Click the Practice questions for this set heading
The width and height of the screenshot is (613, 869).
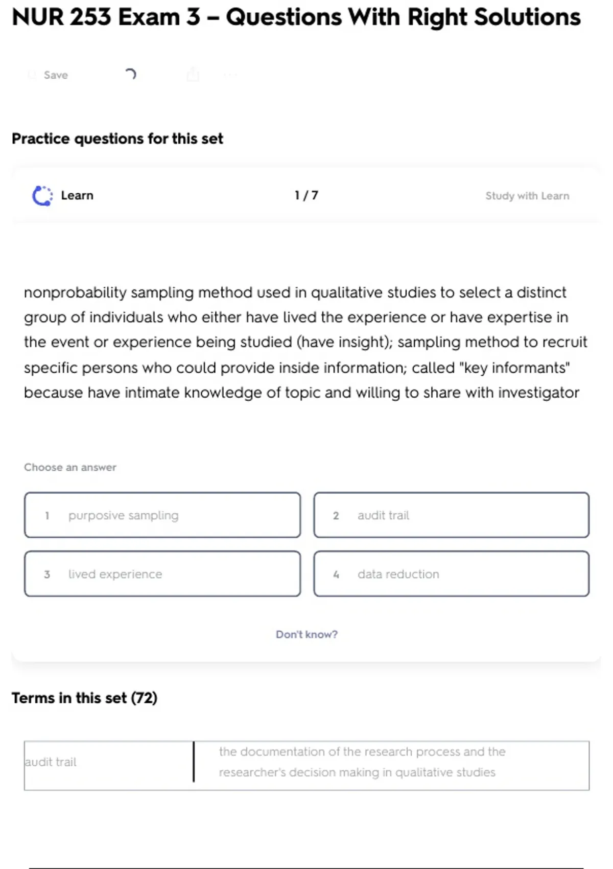point(117,139)
